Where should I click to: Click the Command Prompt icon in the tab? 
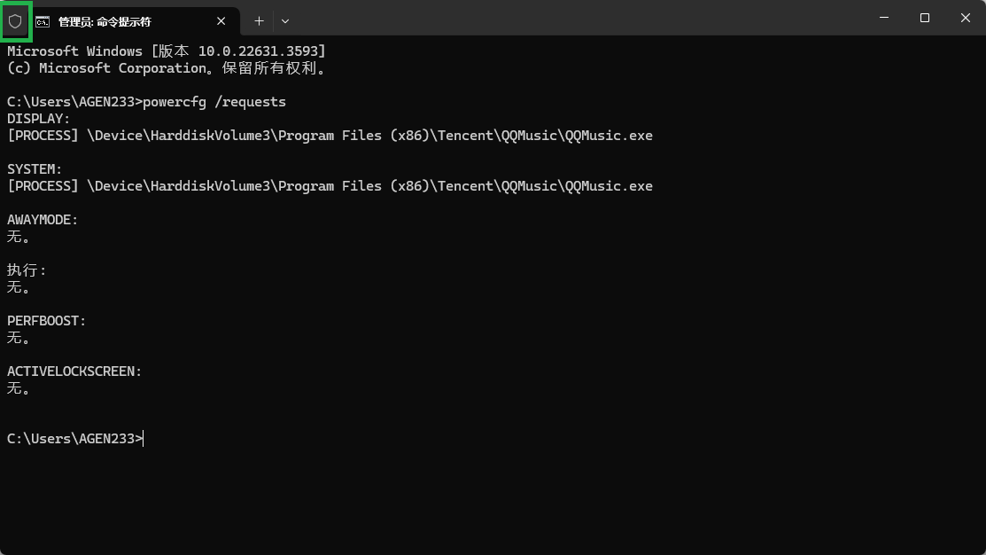click(x=43, y=21)
